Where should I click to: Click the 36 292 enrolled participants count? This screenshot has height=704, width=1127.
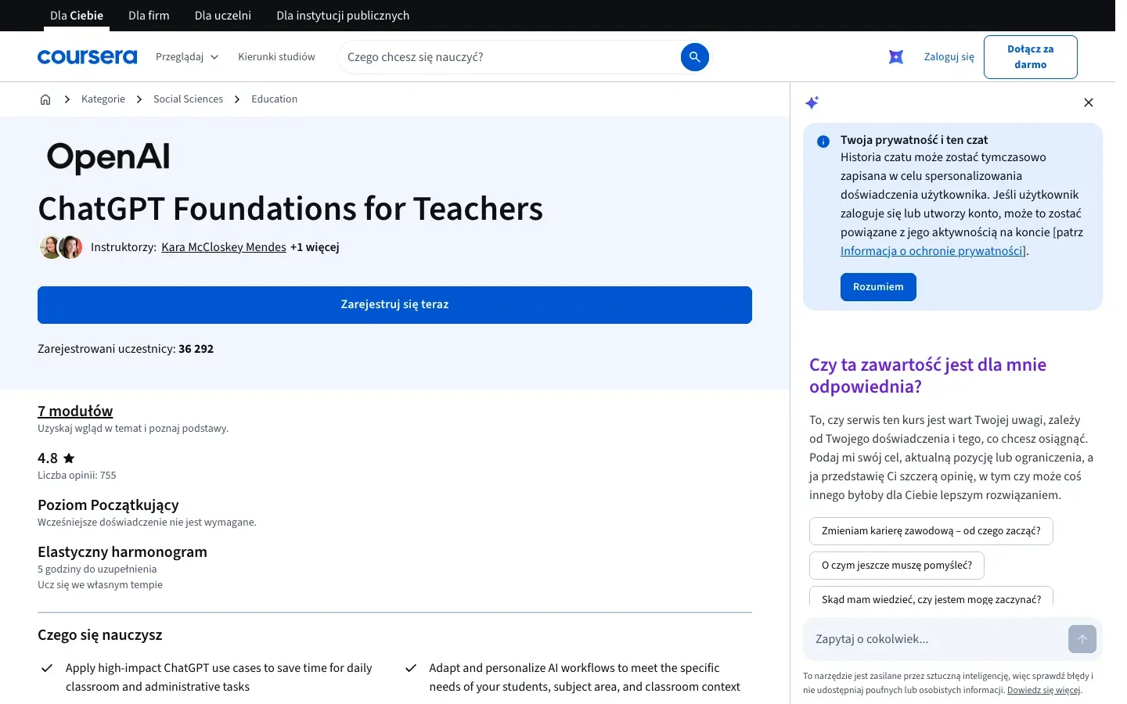tap(196, 349)
